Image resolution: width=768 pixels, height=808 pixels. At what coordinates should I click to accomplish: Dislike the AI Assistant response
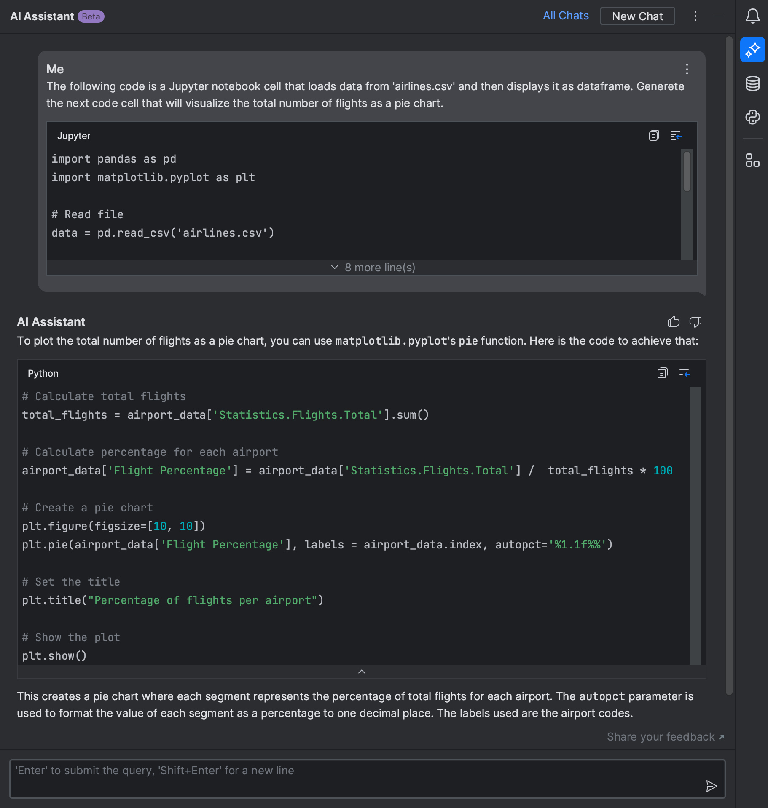[695, 322]
